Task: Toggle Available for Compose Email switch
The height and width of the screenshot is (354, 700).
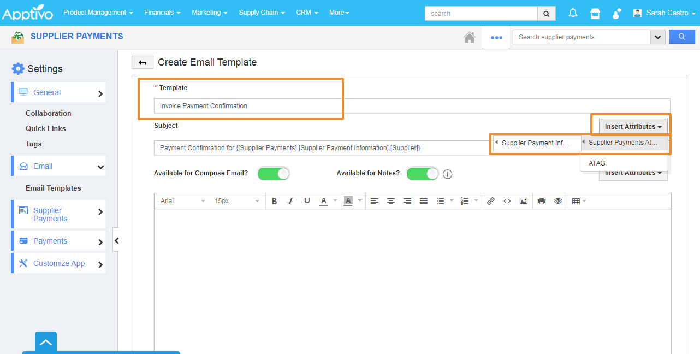Action: click(x=274, y=174)
